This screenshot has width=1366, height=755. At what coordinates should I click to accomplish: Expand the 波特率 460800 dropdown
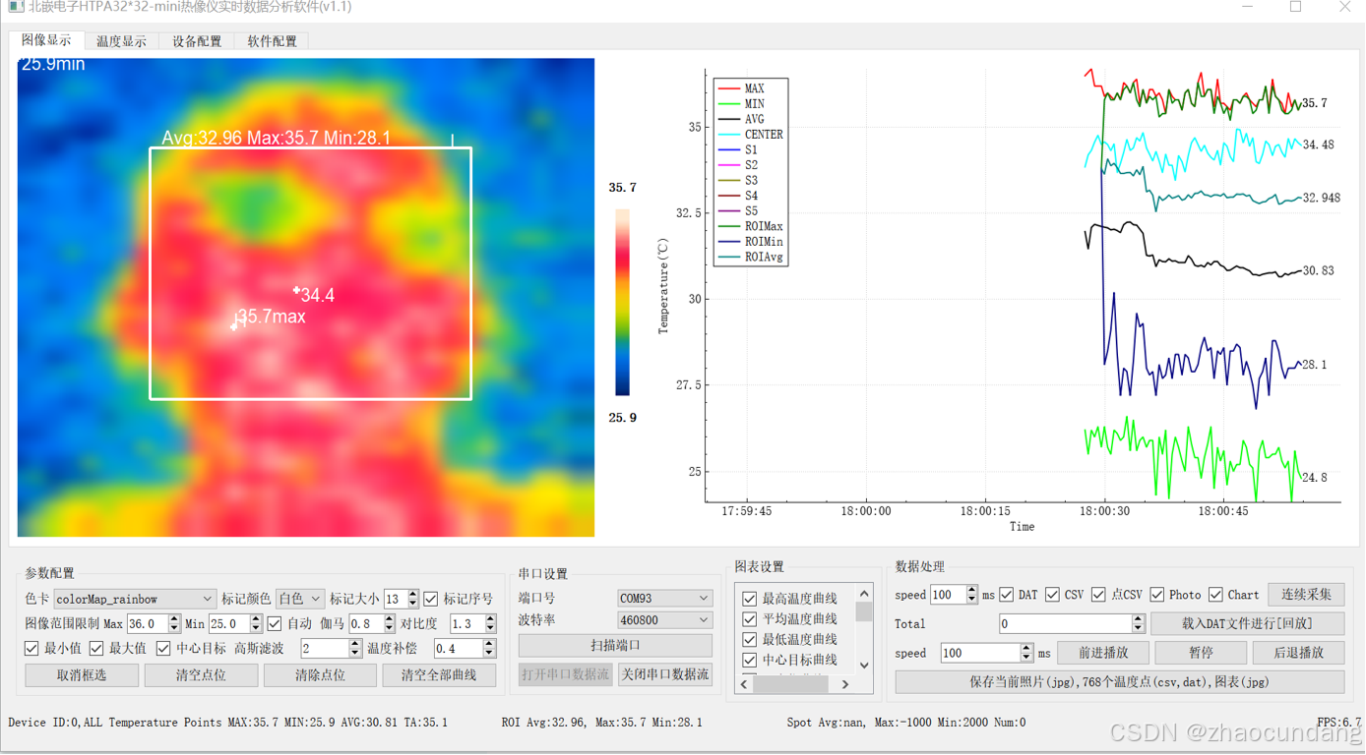point(664,620)
